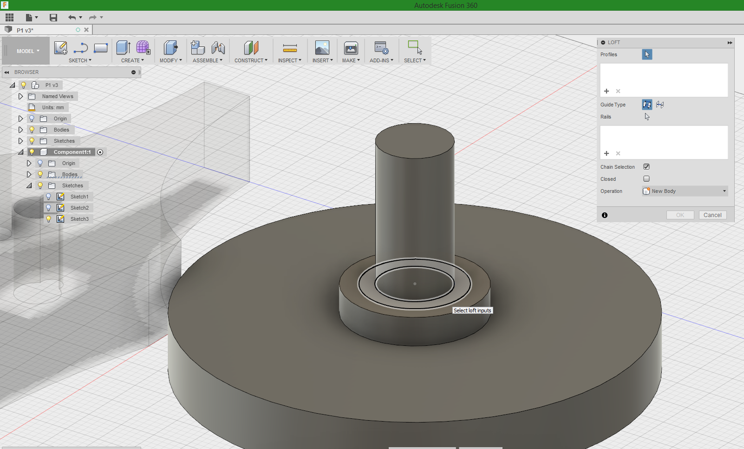Viewport: 744px width, 449px height.
Task: Choose the Create Form sculpt icon
Action: (x=143, y=48)
